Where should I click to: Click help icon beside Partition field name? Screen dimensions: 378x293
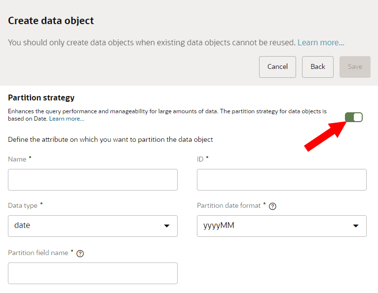80,254
